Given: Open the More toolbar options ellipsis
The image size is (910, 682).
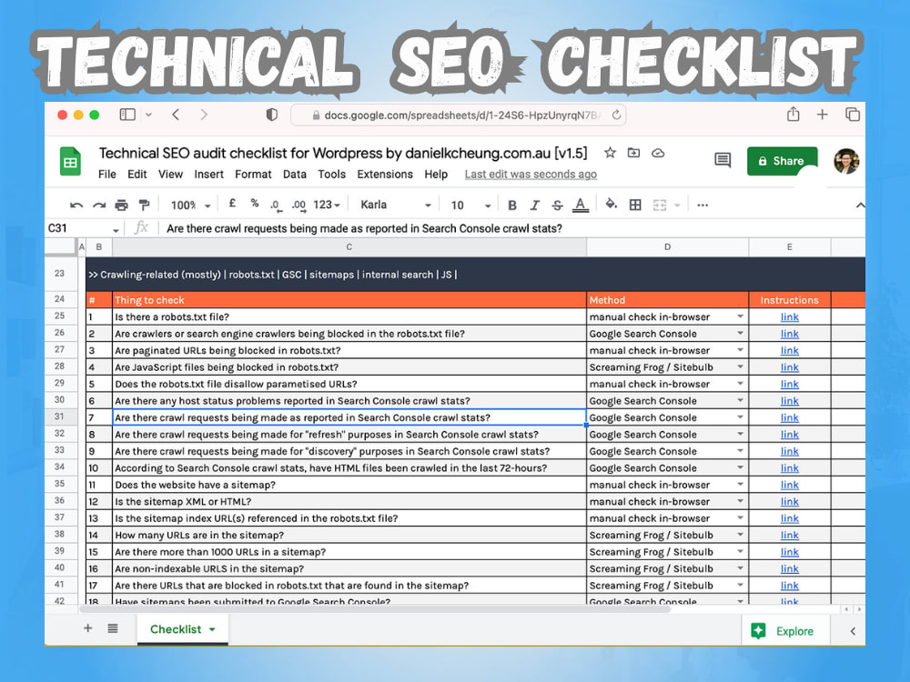Looking at the screenshot, I should point(703,206).
